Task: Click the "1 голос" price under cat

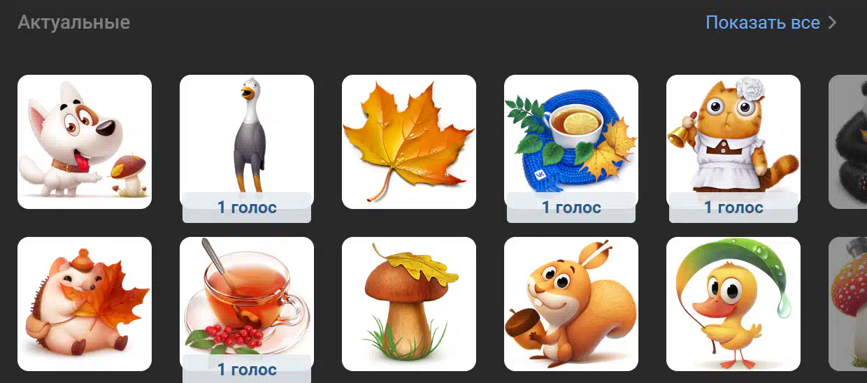Action: point(733,208)
